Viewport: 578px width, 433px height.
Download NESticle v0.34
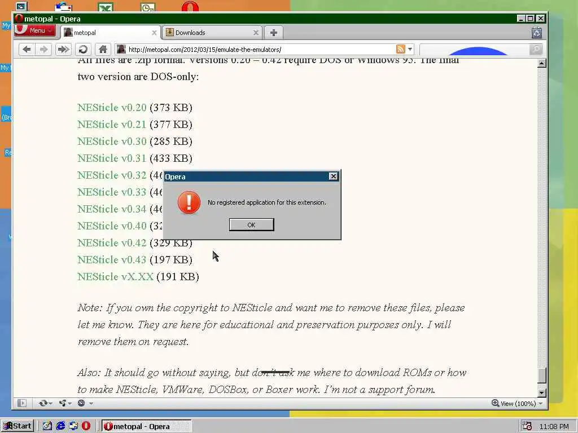tap(112, 209)
